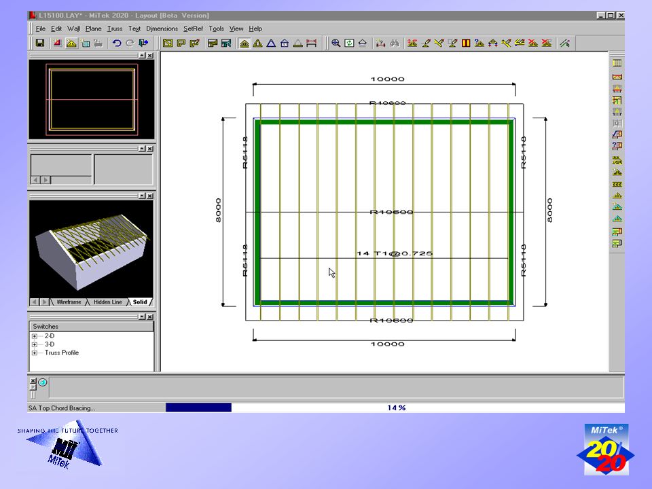Click the grid table icon in right toolbar

pyautogui.click(x=617, y=63)
